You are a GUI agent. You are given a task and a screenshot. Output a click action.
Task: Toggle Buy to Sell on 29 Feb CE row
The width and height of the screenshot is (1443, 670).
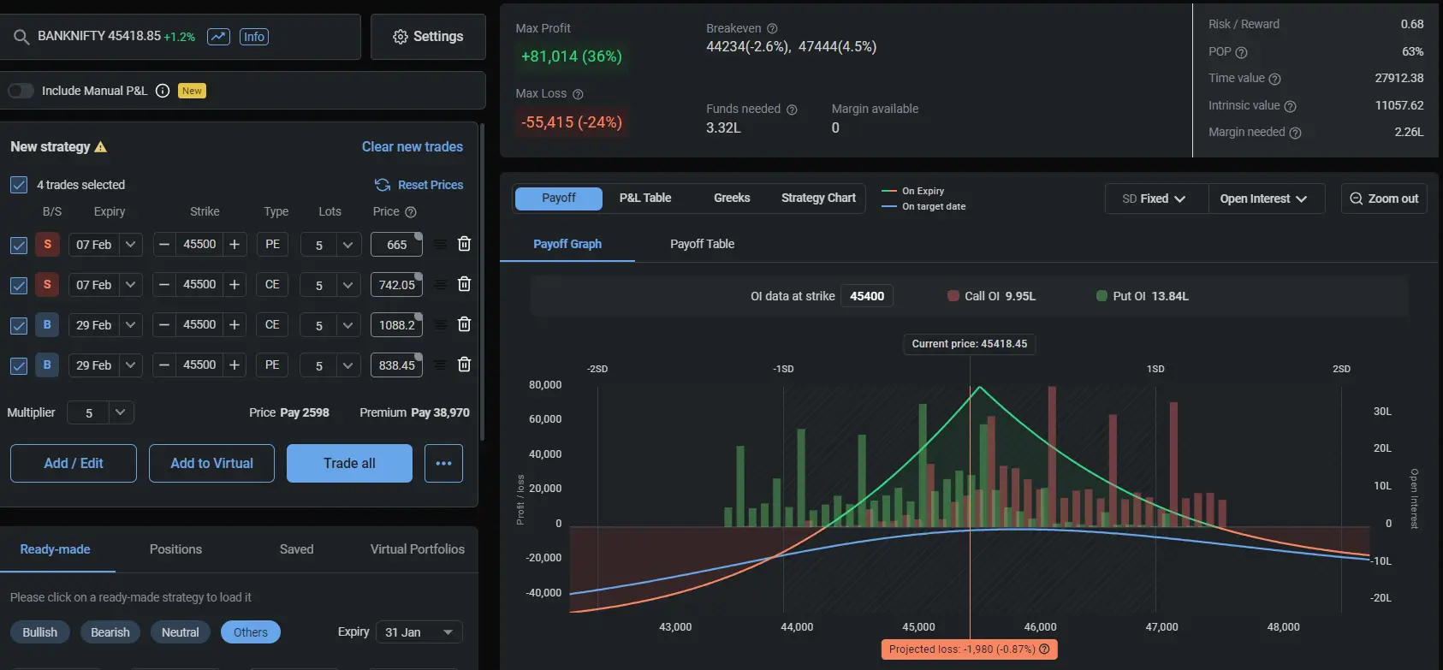47,325
